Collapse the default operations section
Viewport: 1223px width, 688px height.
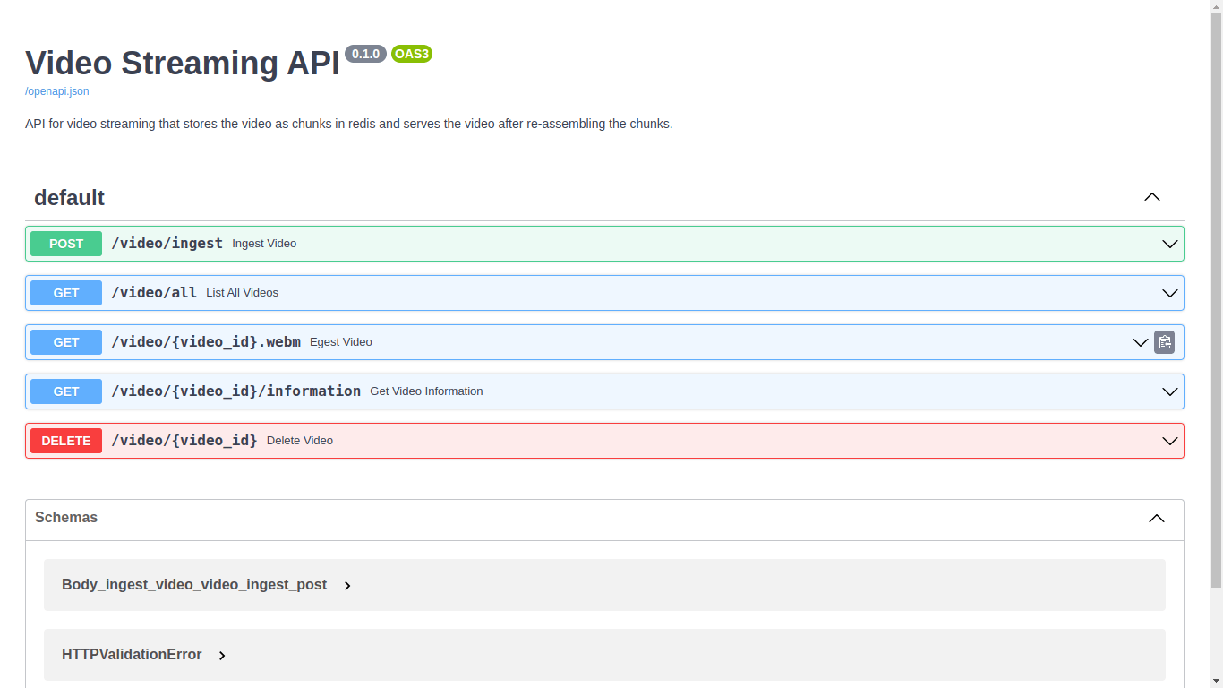(1151, 197)
